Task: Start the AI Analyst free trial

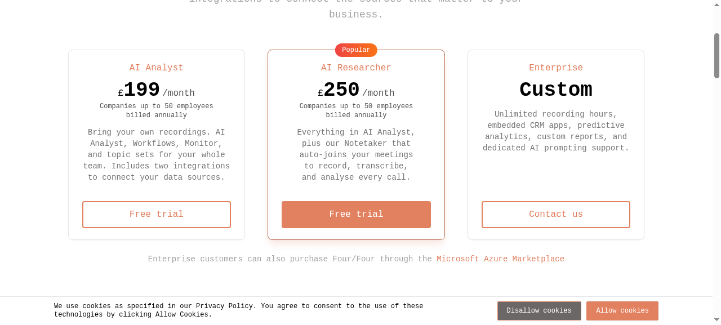Action: pos(157,215)
